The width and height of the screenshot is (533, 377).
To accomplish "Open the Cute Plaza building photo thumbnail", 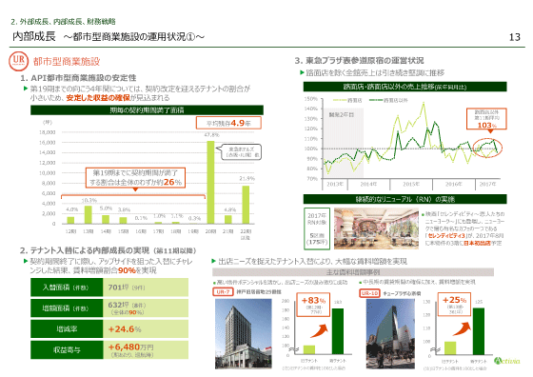I will click(390, 334).
